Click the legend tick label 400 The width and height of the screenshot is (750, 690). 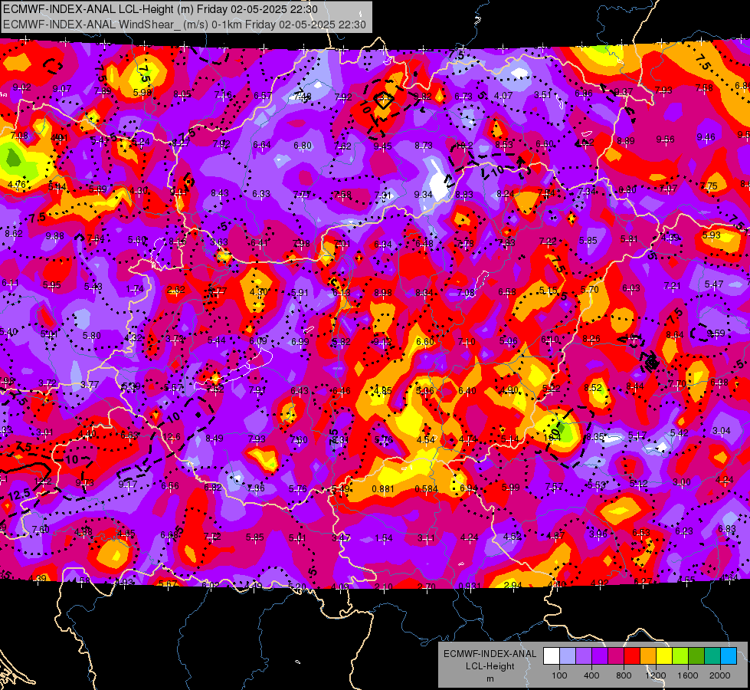click(x=591, y=675)
